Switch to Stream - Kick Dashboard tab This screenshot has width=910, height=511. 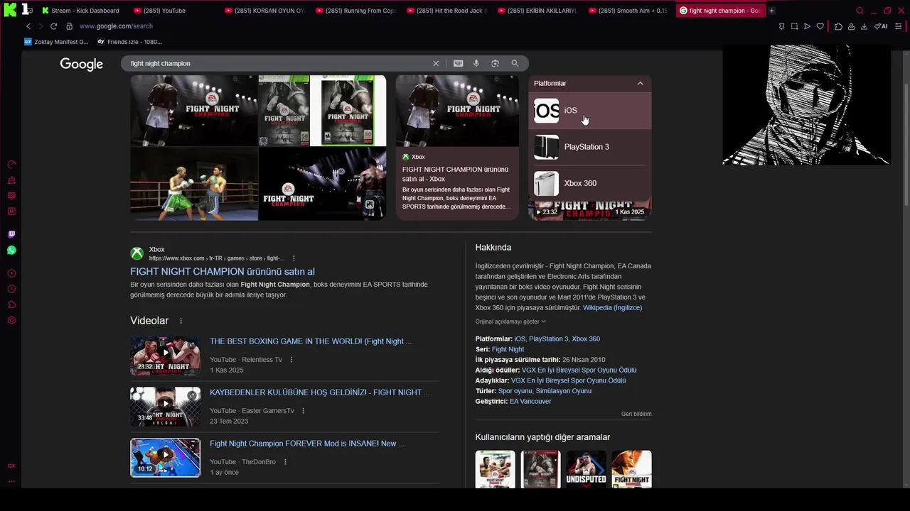coord(80,11)
